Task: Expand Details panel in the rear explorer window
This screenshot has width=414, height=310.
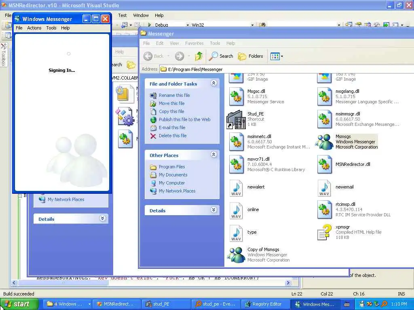Action: pyautogui.click(x=102, y=218)
